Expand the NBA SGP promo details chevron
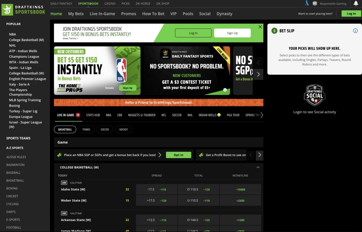The image size is (362, 232). [x=160, y=155]
